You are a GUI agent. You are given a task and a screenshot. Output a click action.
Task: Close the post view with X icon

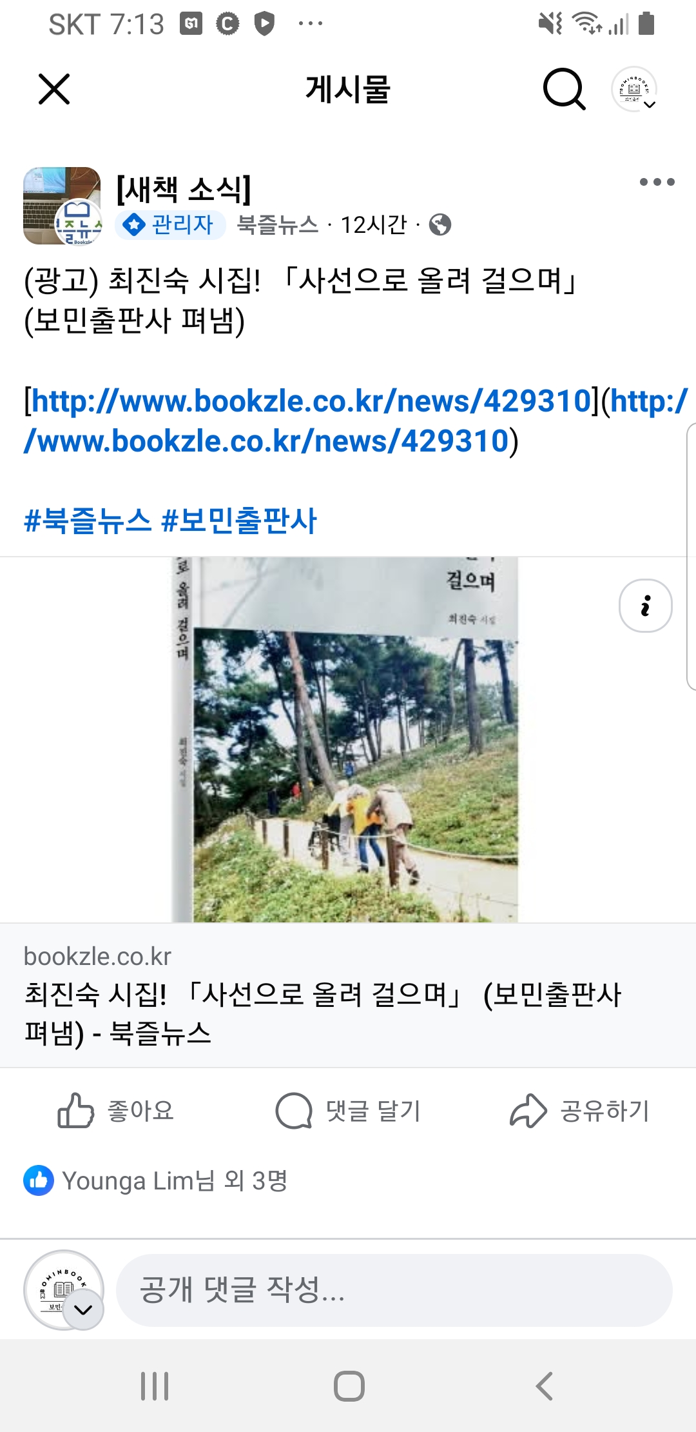coord(54,88)
